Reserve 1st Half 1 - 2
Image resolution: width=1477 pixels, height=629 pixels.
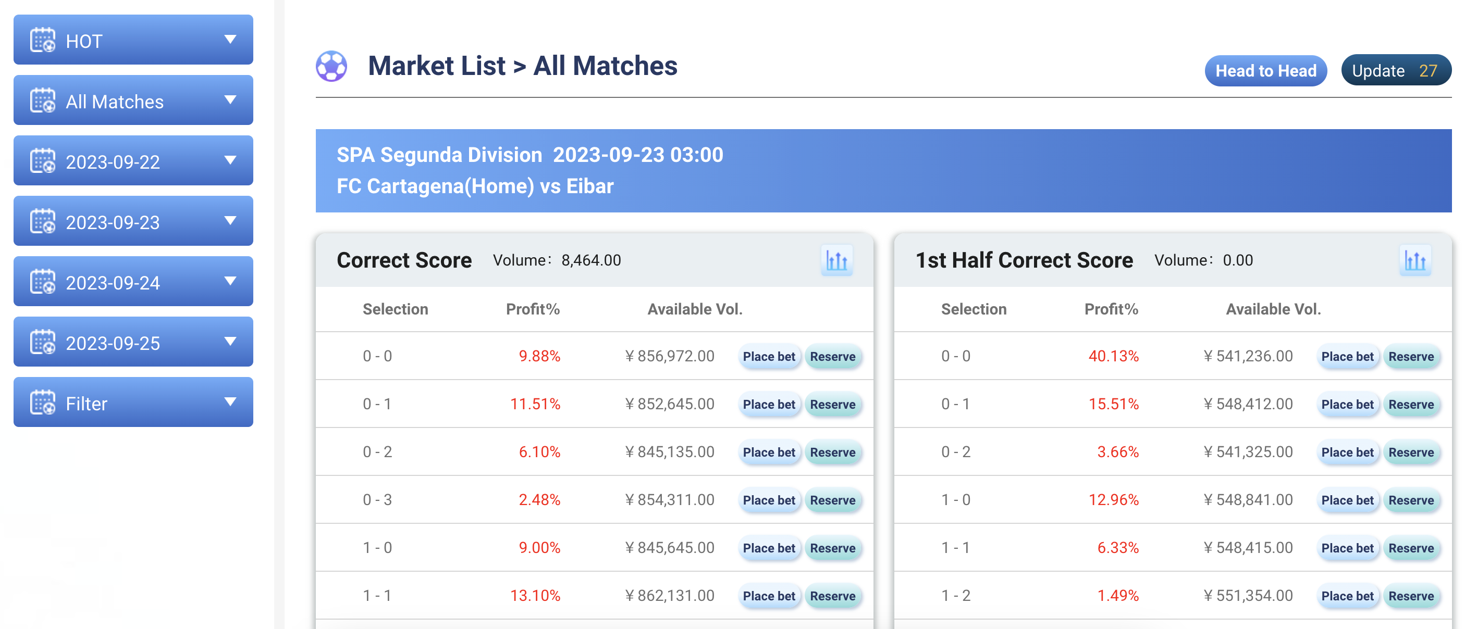(x=1411, y=596)
